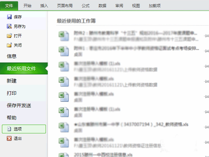
Task: Open the recent workbook starting with 2015
Action: pyautogui.click(x=103, y=154)
